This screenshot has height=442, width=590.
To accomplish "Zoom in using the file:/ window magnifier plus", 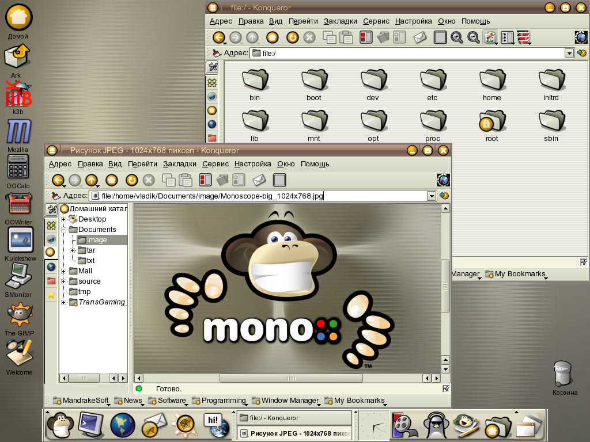I will pos(457,37).
